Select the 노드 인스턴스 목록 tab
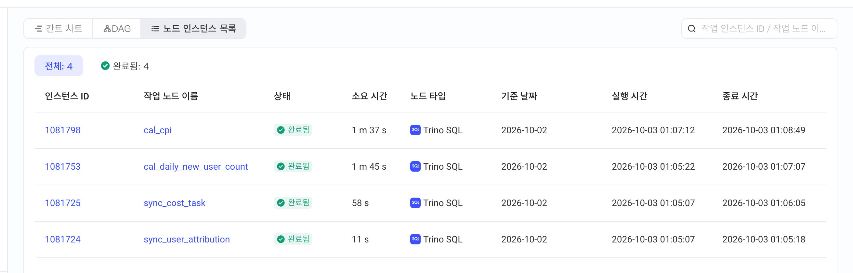The image size is (853, 273). [193, 29]
